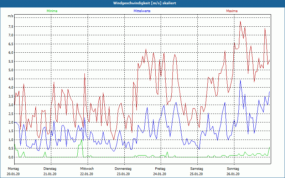
Task: Click the date label 23.01.20
Action: 123,174
